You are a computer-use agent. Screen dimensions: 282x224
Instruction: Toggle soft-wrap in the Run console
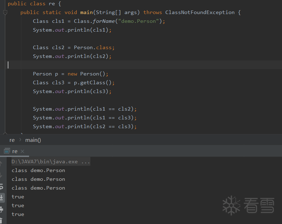point(1,186)
